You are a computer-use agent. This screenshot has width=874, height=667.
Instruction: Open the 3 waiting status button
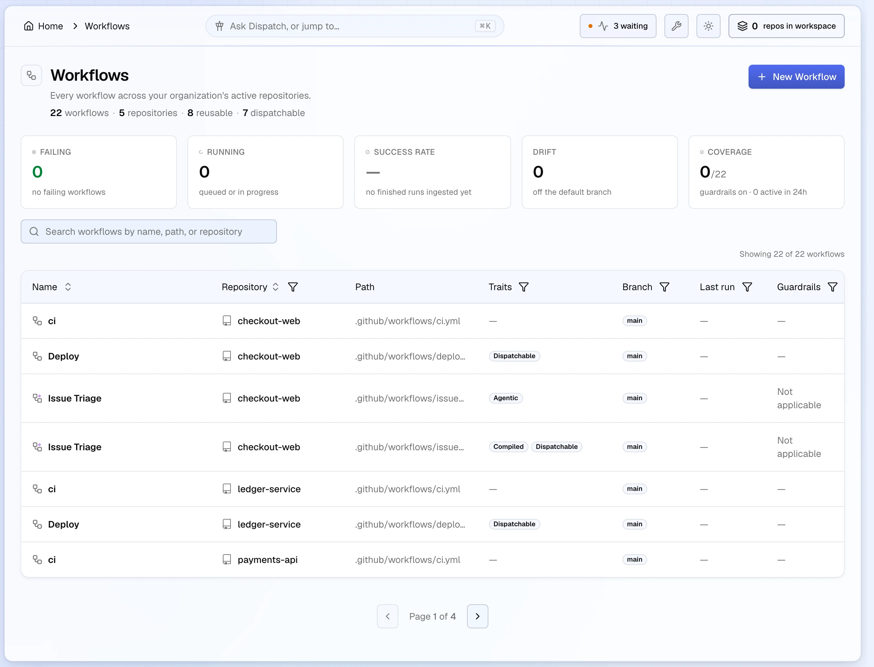pyautogui.click(x=618, y=26)
